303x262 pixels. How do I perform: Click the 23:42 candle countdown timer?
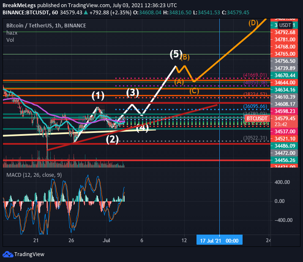coord(280,124)
